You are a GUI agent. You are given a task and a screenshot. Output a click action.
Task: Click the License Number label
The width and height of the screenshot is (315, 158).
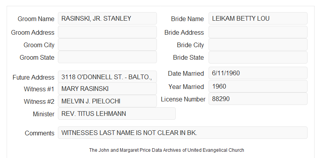[x=183, y=99]
